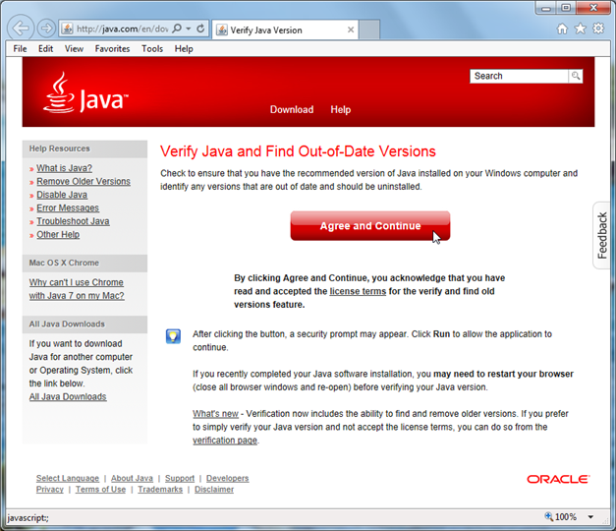
Task: Open the Other Help link
Action: pyautogui.click(x=58, y=234)
